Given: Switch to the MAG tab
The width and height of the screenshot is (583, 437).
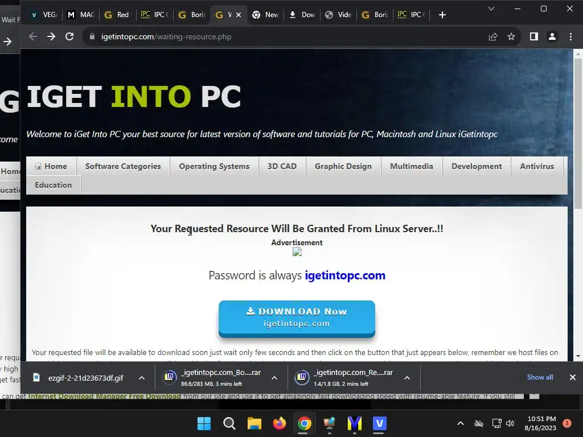Looking at the screenshot, I should click(81, 15).
